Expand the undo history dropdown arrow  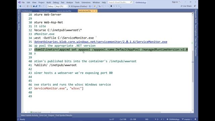click(42, 6)
